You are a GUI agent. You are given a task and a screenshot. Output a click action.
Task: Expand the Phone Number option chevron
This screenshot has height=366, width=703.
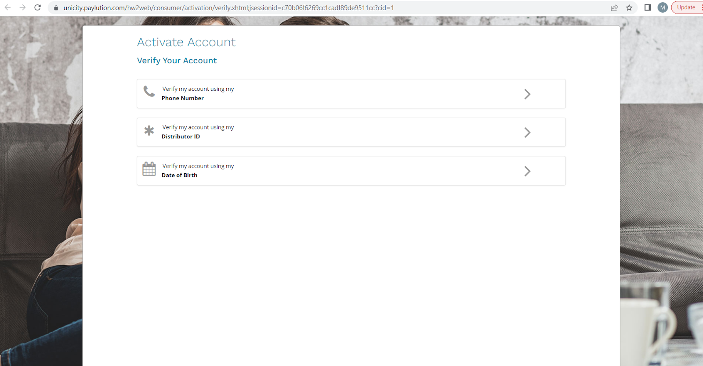click(527, 94)
